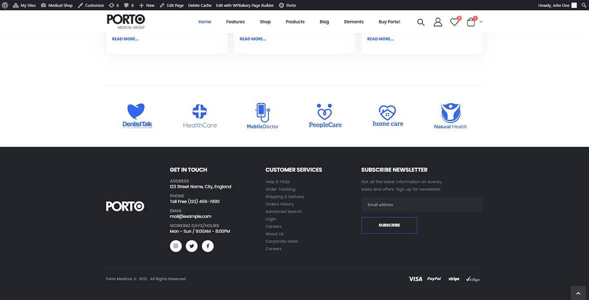Open the My Sites admin menu
Viewport: 589px width, 300px height.
click(24, 5)
